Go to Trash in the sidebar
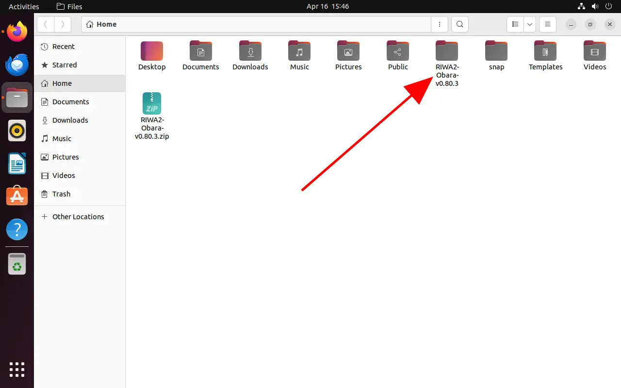The image size is (621, 388). 61,194
